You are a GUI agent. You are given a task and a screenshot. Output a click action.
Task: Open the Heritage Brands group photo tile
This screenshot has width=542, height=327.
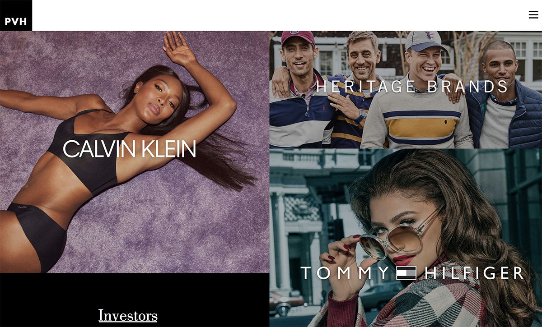point(406,90)
